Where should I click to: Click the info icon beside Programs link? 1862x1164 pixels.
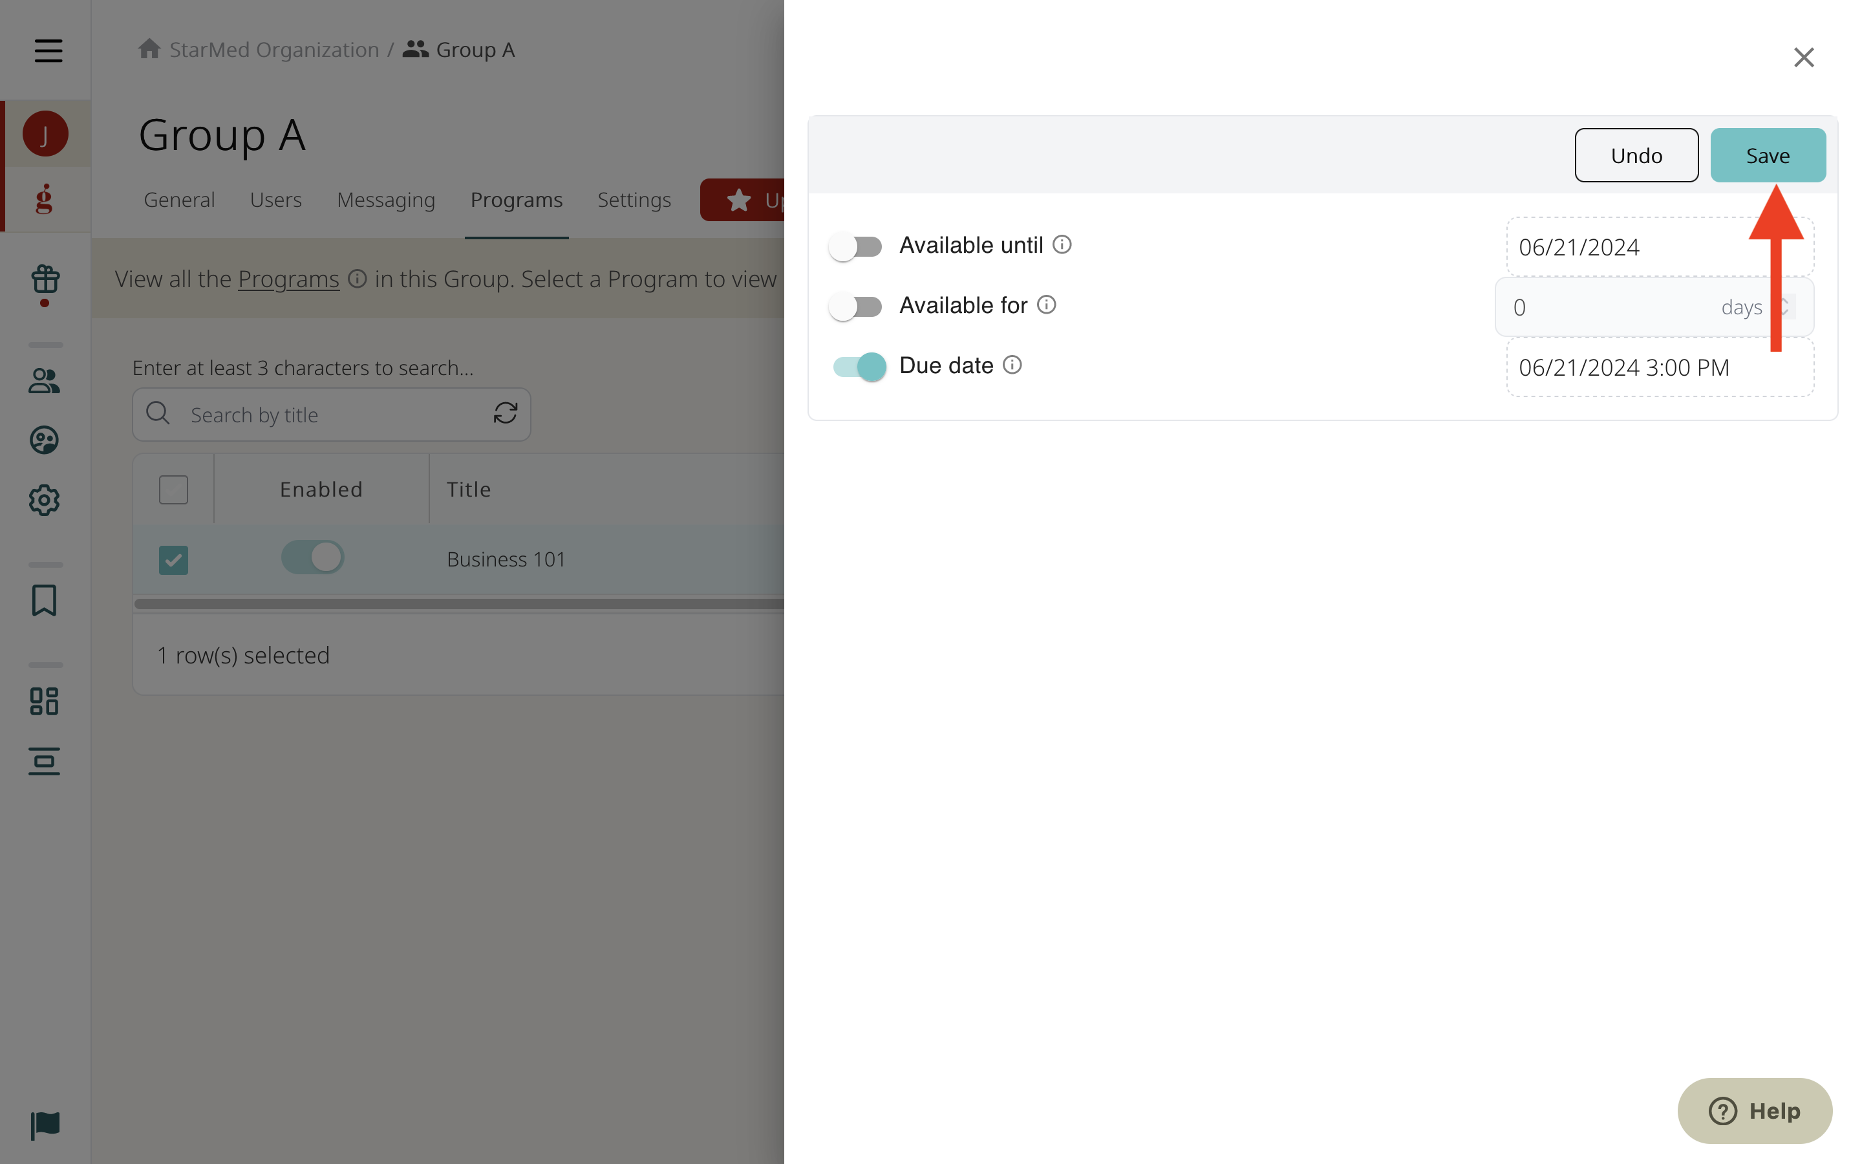(357, 279)
